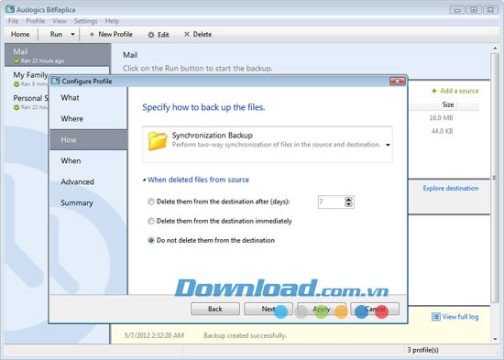This screenshot has width=504, height=360.
Task: Click the 3 profile(s) status bar text
Action: coord(422,350)
